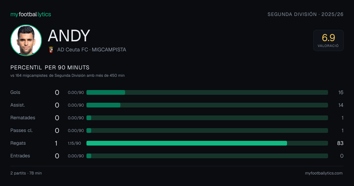The height and width of the screenshot is (186, 354).
Task: Click the Segunda División 2025/26 label
Action: pyautogui.click(x=306, y=14)
